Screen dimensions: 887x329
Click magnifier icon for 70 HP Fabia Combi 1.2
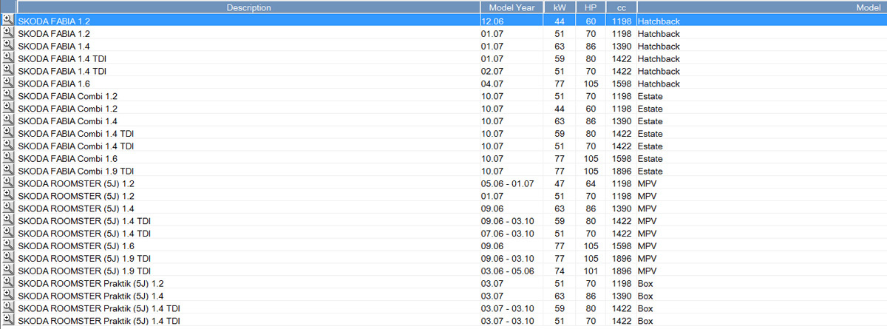click(7, 96)
